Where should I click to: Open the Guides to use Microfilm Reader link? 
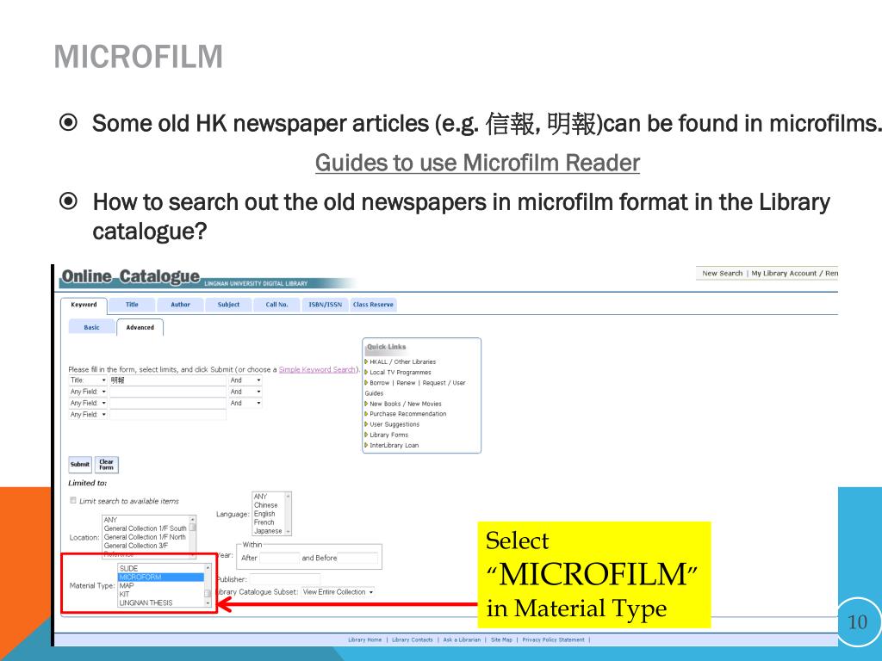click(x=477, y=163)
